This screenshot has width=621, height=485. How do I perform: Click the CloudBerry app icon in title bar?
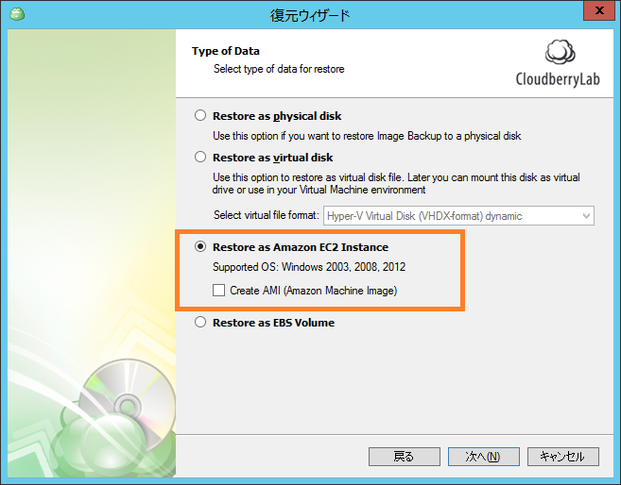click(x=17, y=14)
